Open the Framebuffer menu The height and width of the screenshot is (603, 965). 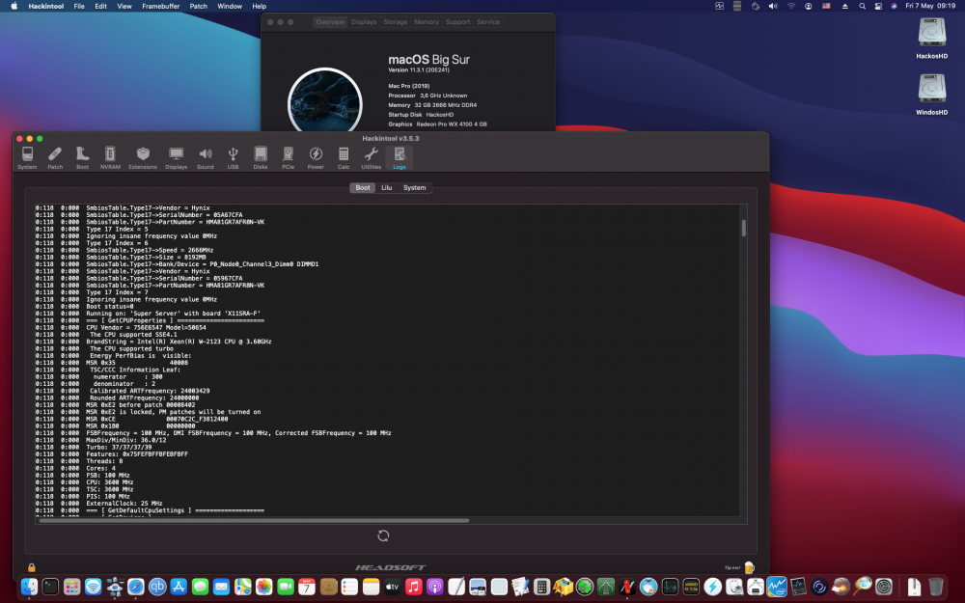[160, 6]
